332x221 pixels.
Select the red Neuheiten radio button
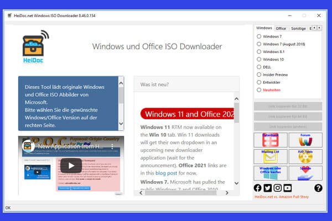(259, 90)
